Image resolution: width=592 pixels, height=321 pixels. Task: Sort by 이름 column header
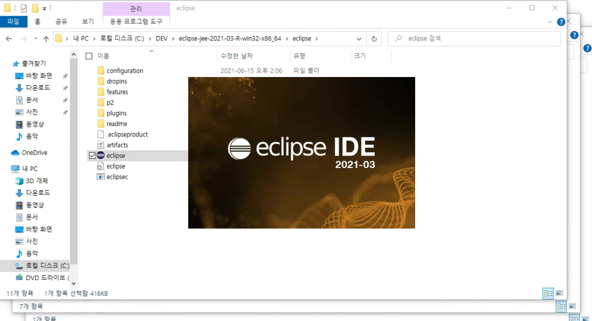point(103,56)
